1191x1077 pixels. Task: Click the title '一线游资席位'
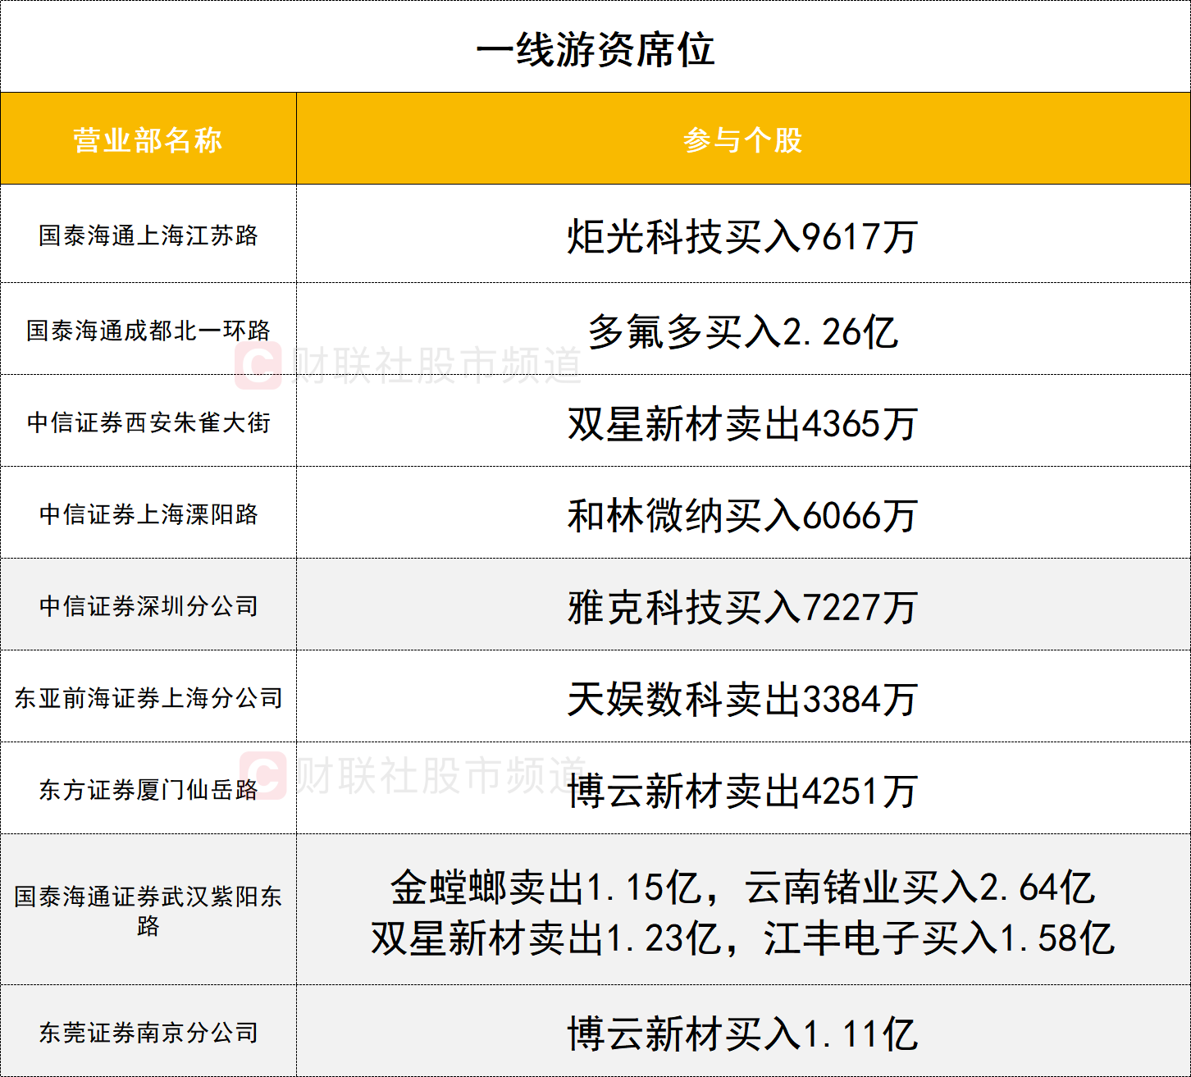click(595, 49)
